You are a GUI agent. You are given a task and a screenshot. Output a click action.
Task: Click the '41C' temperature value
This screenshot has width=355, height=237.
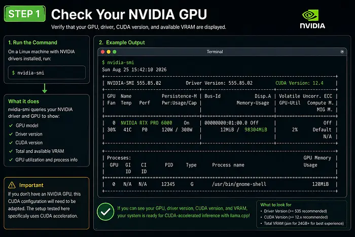pos(127,129)
